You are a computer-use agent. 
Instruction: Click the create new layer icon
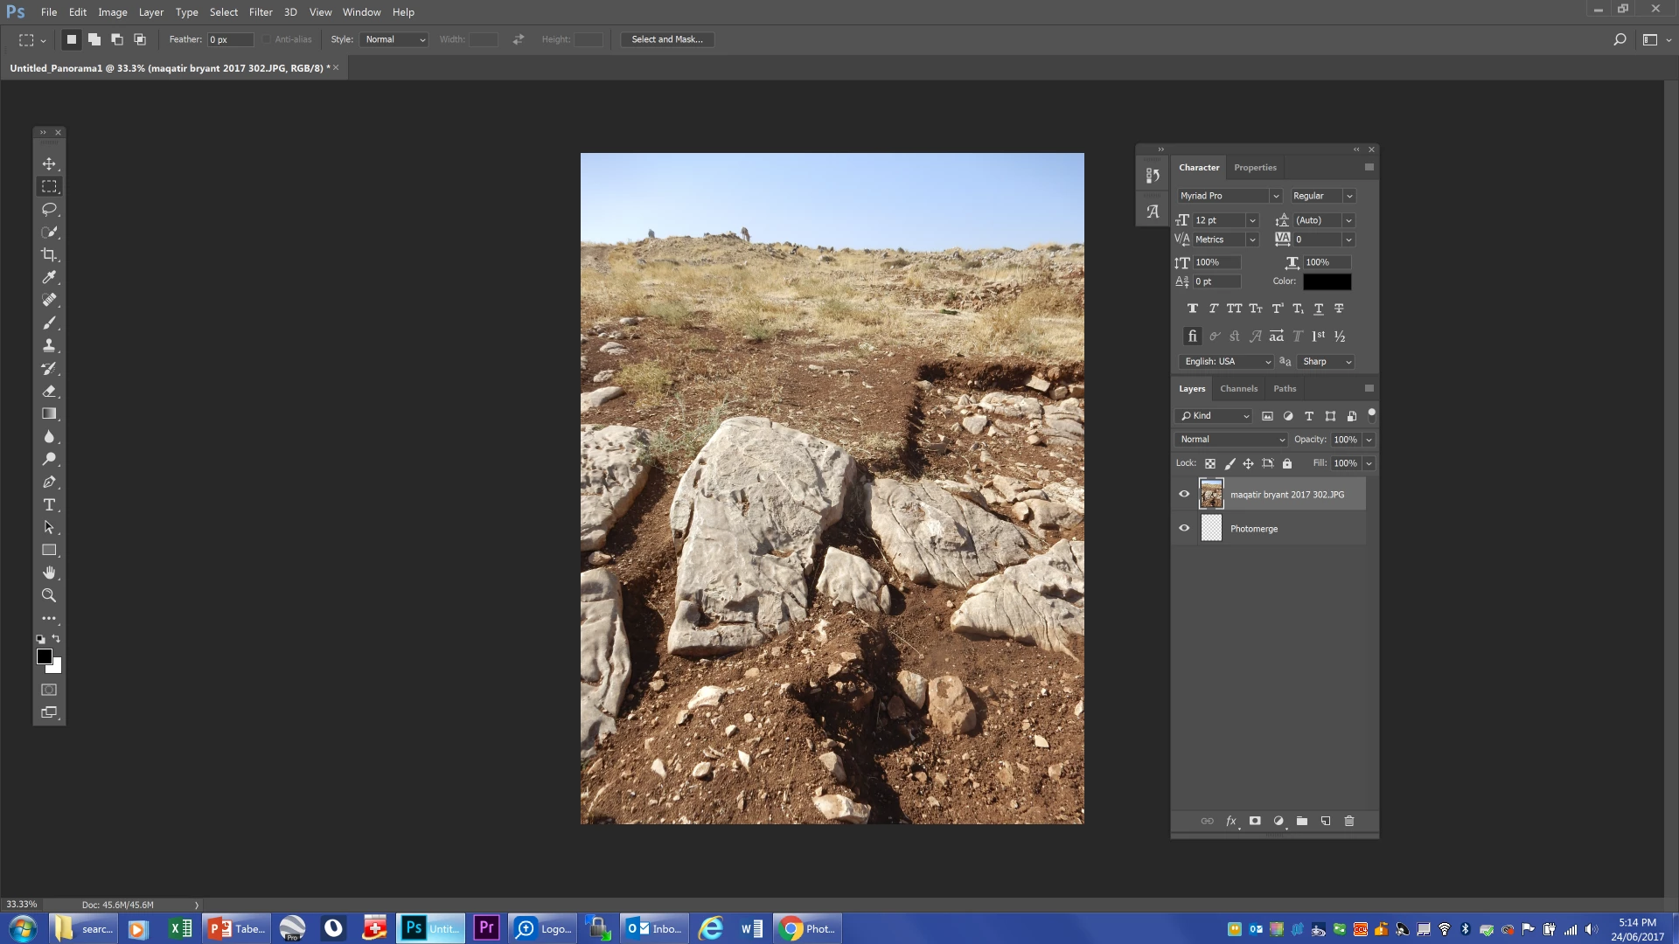1326,821
